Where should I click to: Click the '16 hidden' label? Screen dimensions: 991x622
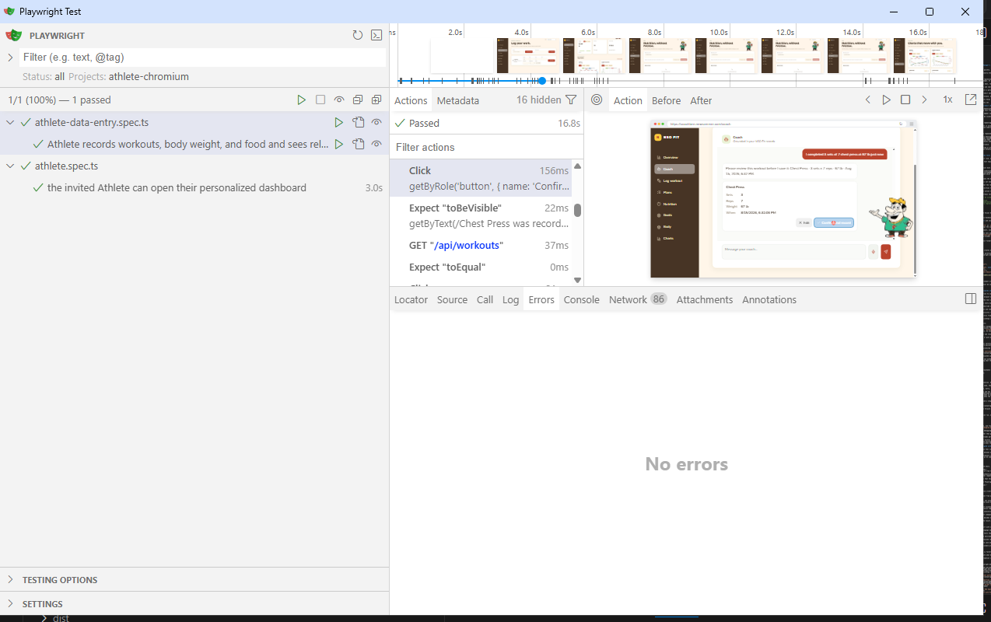(x=538, y=100)
